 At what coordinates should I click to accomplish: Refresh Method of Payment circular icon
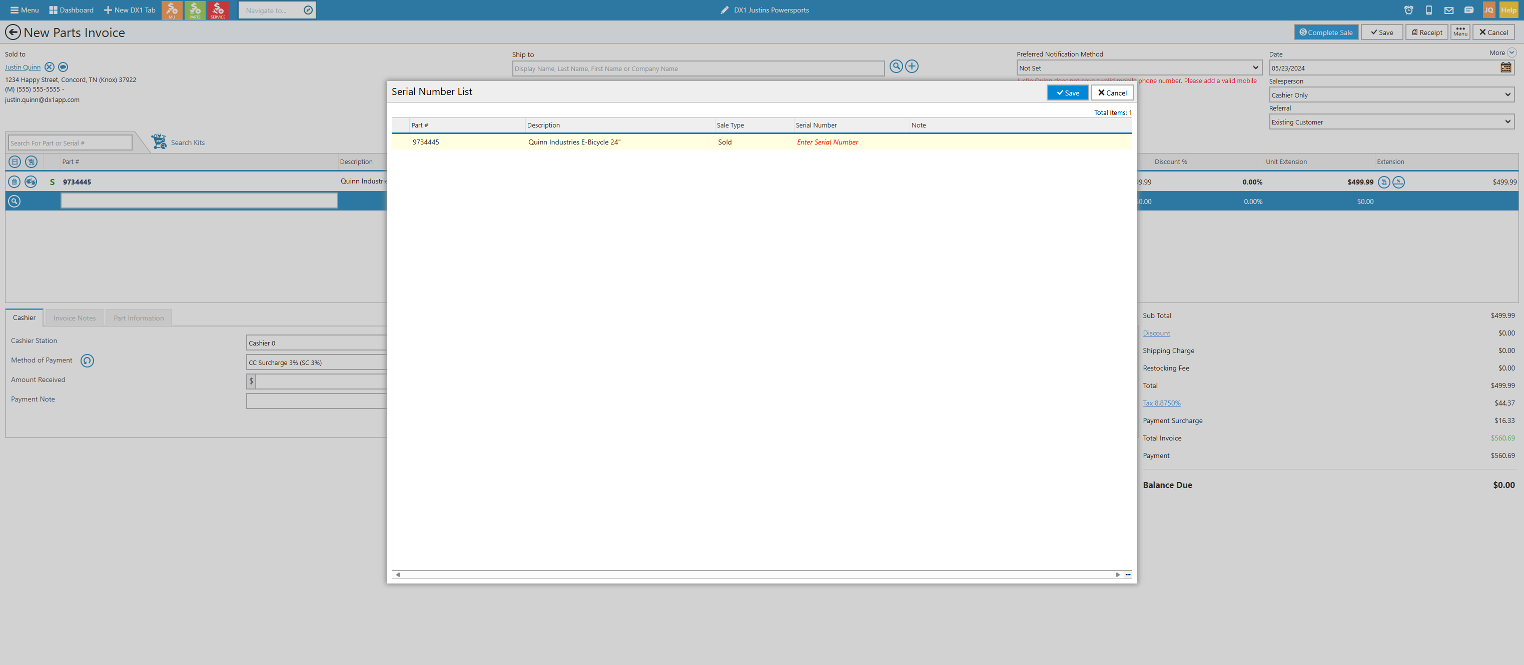87,360
